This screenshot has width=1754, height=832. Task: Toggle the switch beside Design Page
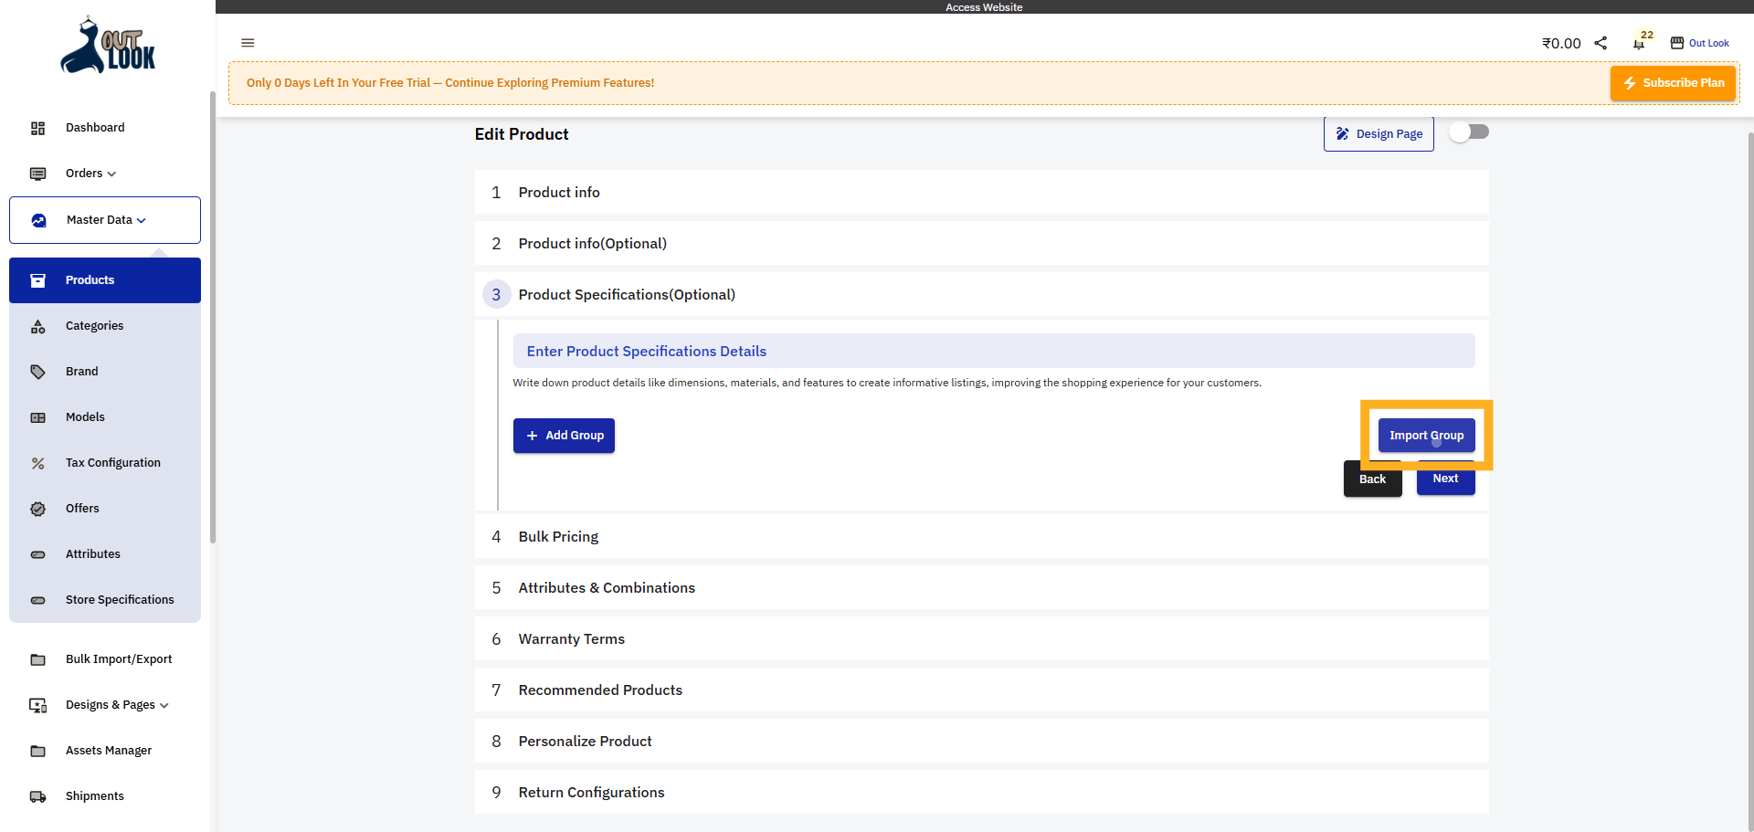pos(1469,132)
